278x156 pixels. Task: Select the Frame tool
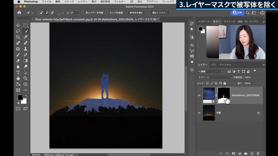pyautogui.click(x=18, y=90)
